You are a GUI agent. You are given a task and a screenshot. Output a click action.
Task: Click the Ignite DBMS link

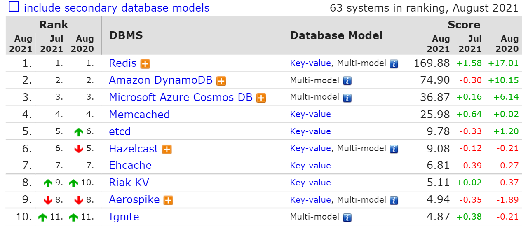pyautogui.click(x=124, y=217)
